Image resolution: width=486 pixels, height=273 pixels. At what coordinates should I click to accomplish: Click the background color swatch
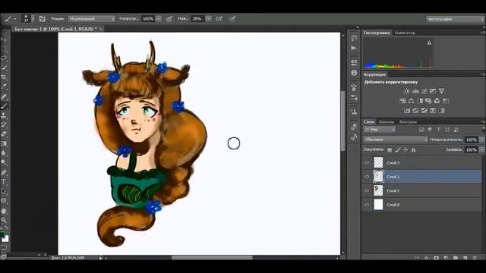6,239
